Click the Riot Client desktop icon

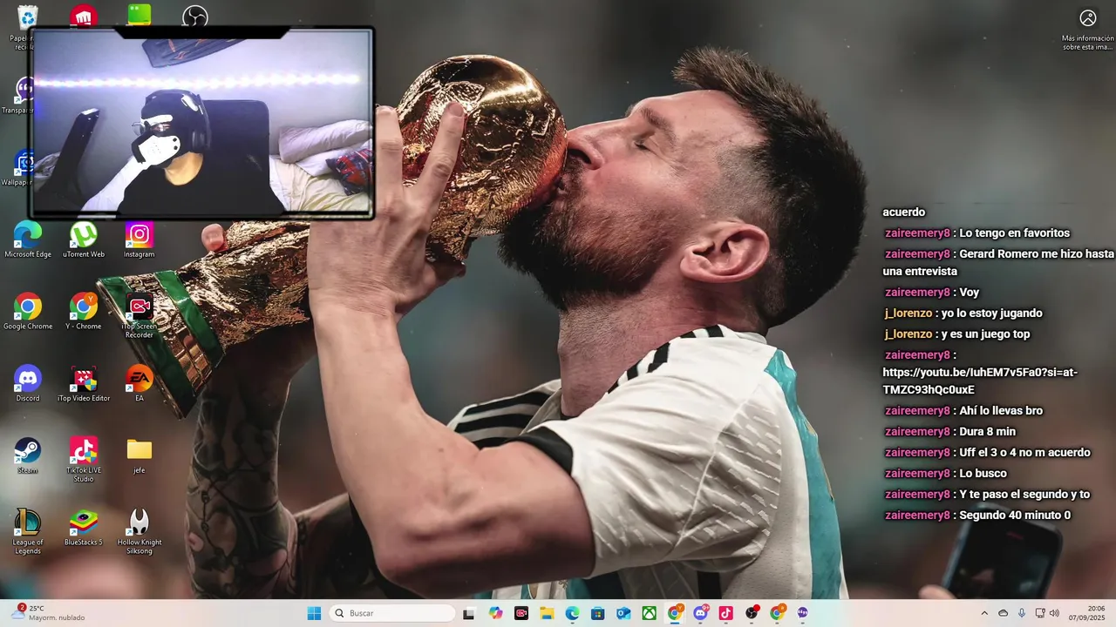(x=84, y=15)
